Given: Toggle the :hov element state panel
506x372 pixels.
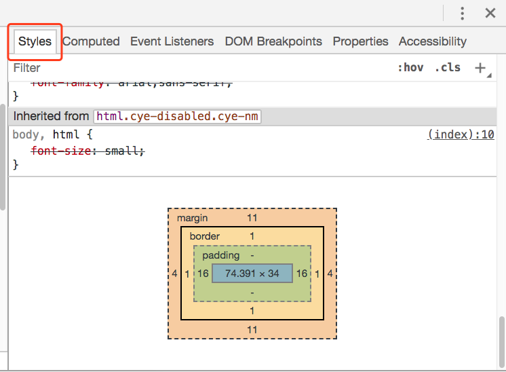Looking at the screenshot, I should (x=410, y=68).
